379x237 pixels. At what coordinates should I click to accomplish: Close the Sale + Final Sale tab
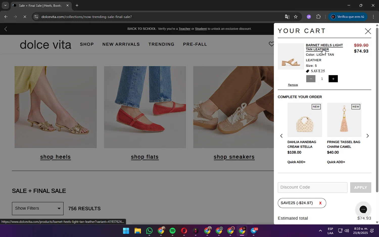[x=67, y=5]
